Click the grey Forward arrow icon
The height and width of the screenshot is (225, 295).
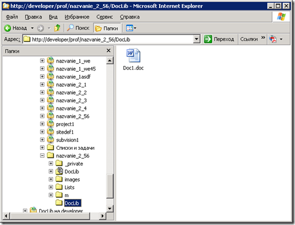pyautogui.click(x=40, y=28)
